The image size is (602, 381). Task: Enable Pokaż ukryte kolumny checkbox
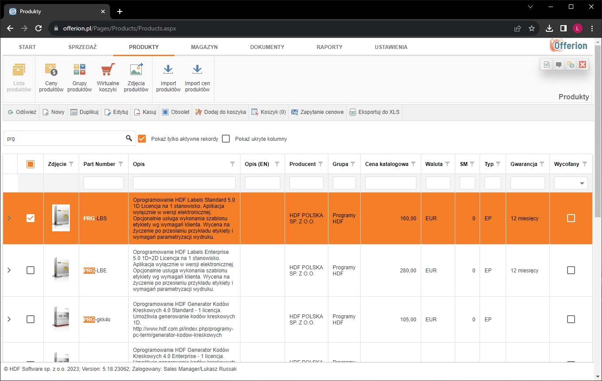click(x=226, y=139)
